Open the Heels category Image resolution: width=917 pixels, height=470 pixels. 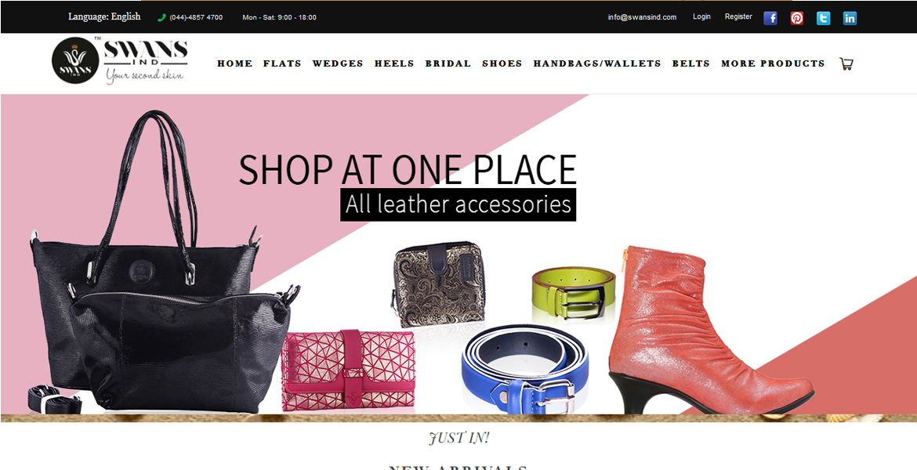394,63
